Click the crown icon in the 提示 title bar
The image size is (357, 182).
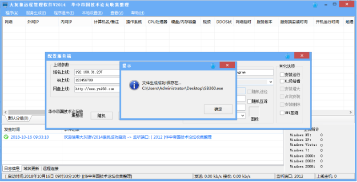213,66
